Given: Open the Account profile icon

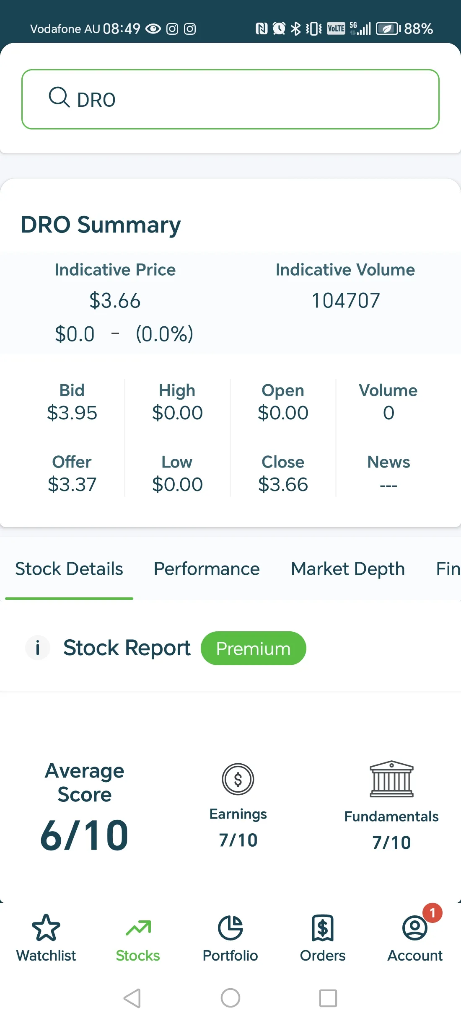Looking at the screenshot, I should coord(414,927).
